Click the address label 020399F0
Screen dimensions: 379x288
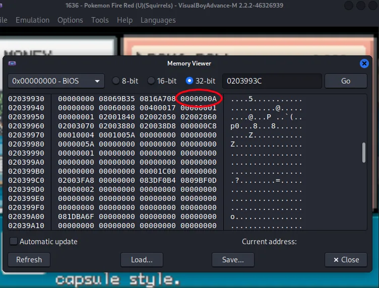(x=26, y=207)
